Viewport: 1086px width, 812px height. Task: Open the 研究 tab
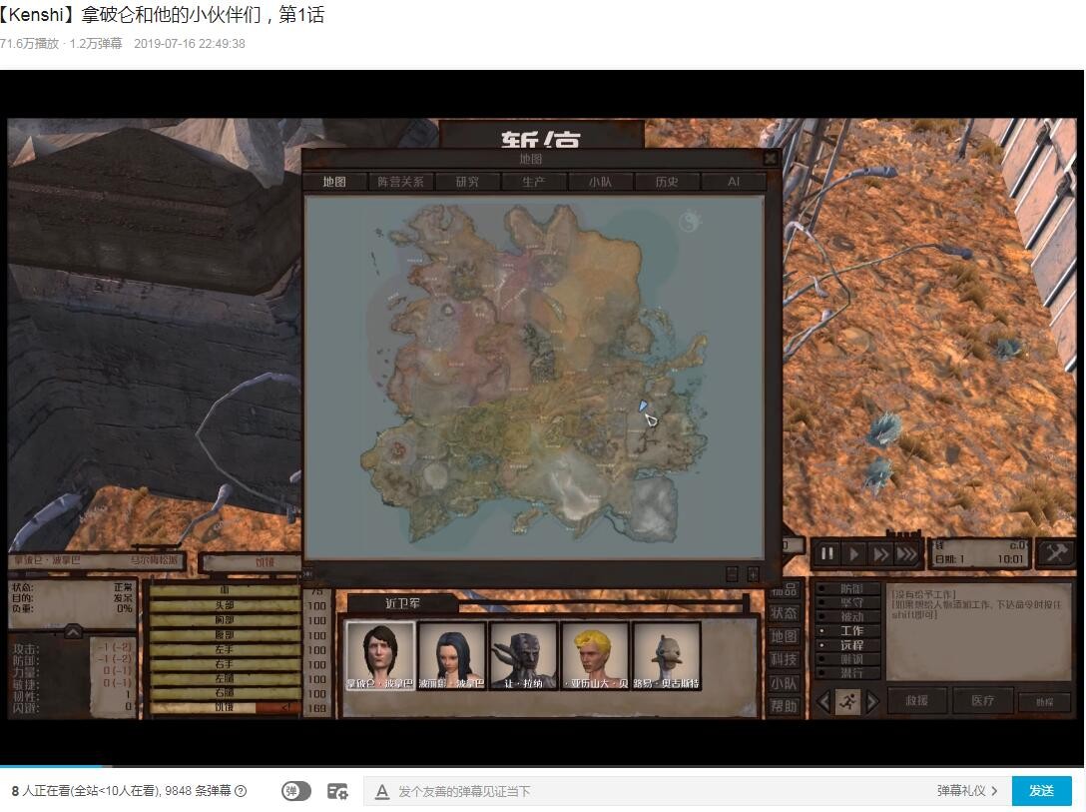pyautogui.click(x=467, y=182)
